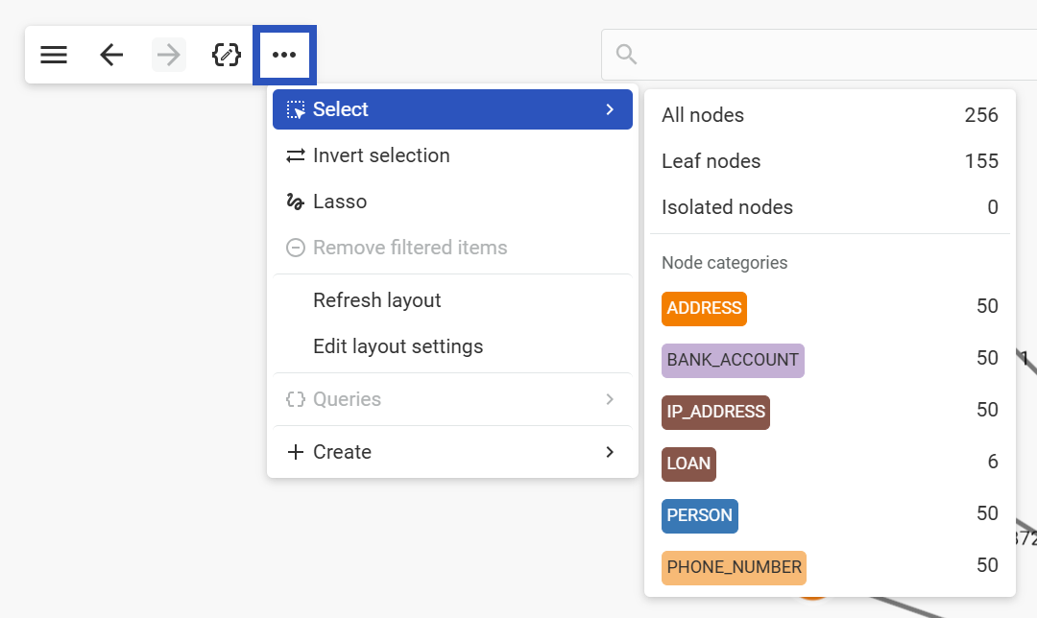The height and width of the screenshot is (618, 1037).
Task: Click the forward arrow icon
Action: point(169,55)
